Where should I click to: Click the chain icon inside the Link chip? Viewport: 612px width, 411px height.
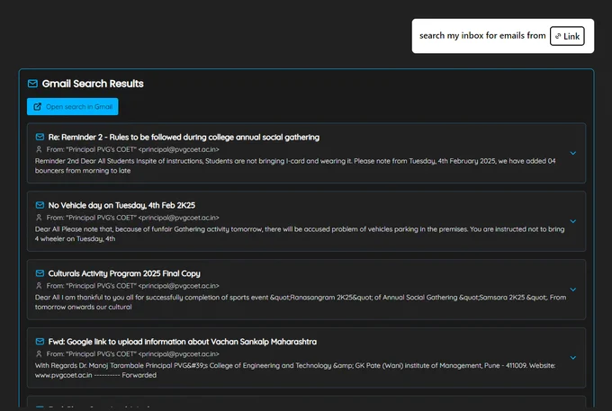[x=558, y=36]
